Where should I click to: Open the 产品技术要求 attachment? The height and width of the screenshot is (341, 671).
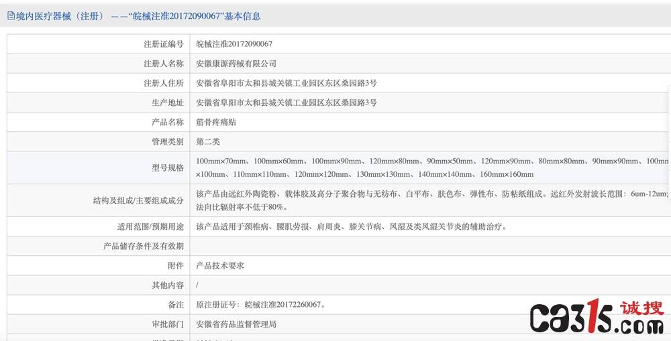click(x=219, y=265)
